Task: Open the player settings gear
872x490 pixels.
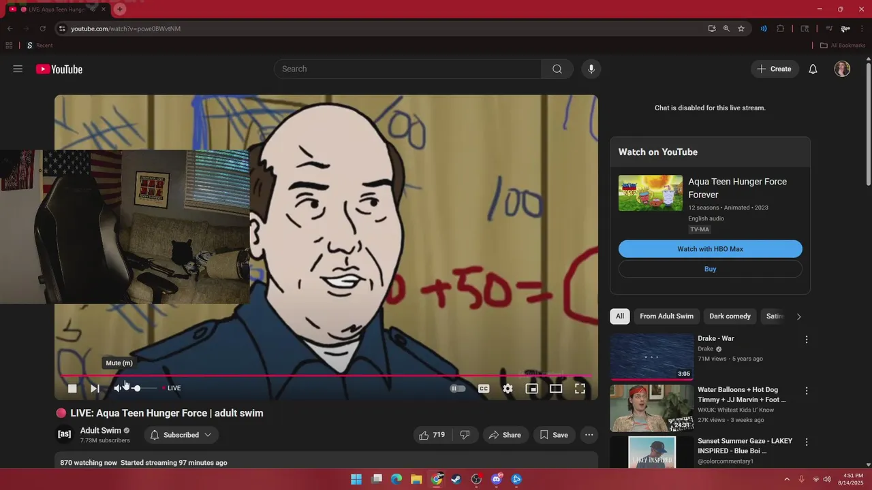Action: pyautogui.click(x=508, y=389)
